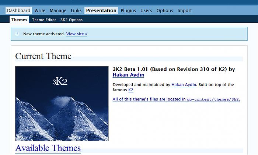
Task: Open Hakan Aydin link in theme title
Action: pos(128,75)
